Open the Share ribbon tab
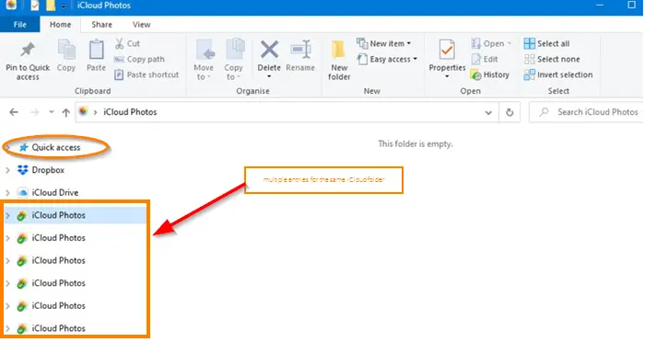Image resolution: width=645 pixels, height=342 pixels. coord(101,25)
